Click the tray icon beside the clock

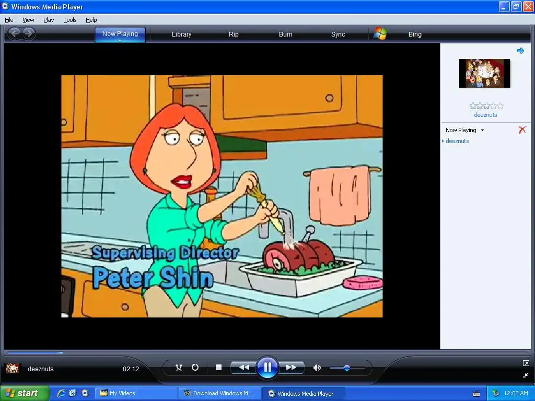496,393
